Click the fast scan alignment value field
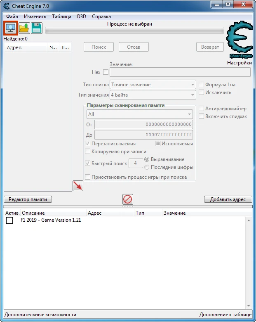The height and width of the screenshot is (322, 256). coord(136,163)
